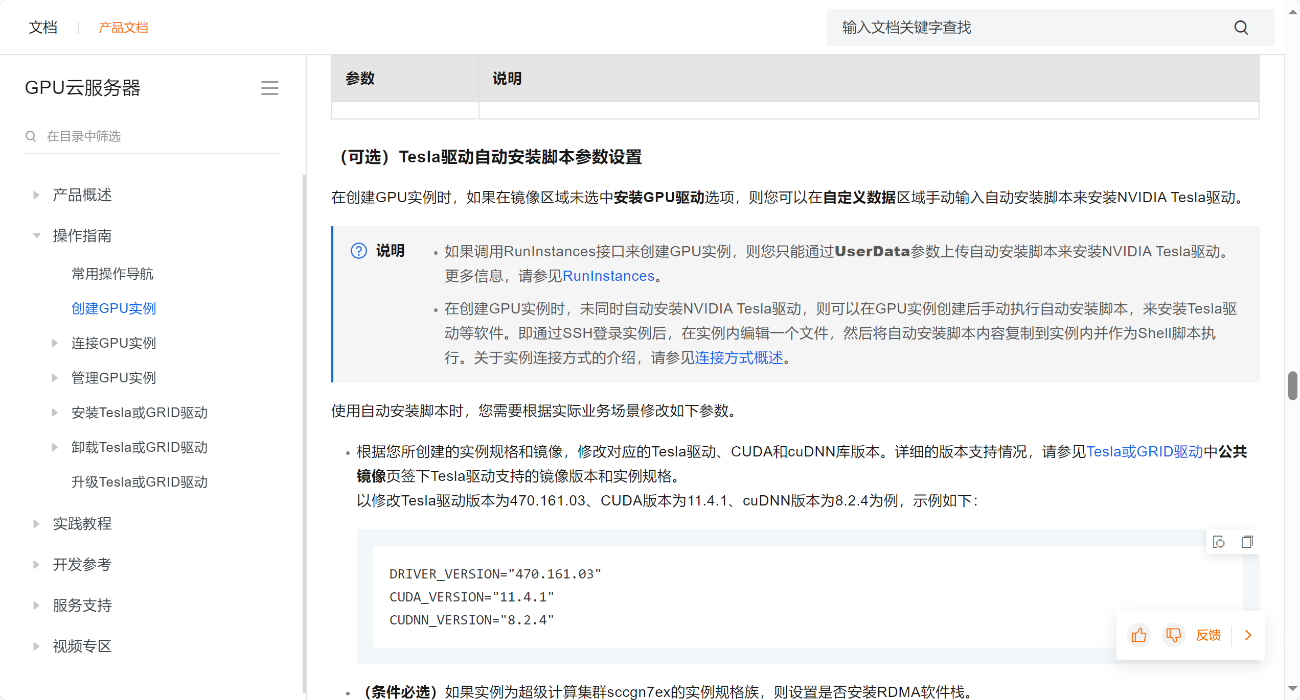Open the 产品文档 header tab

click(123, 28)
